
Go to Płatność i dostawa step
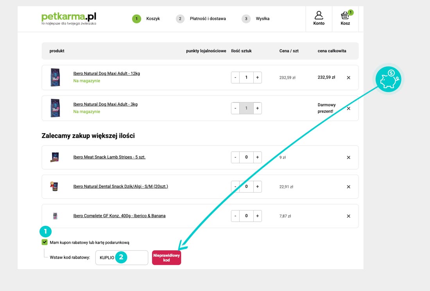(x=207, y=19)
